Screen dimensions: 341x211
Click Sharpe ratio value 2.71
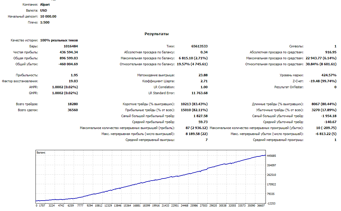click(204, 81)
